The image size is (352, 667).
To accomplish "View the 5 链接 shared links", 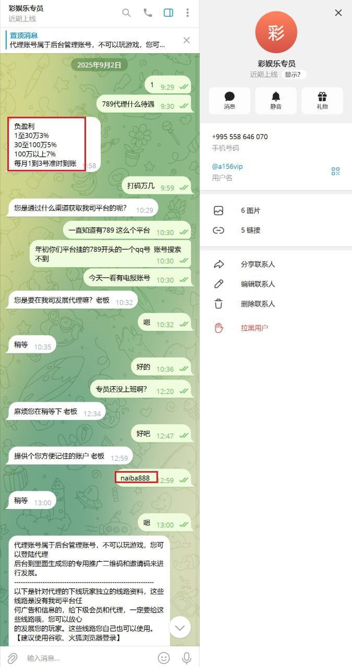I will (276, 230).
